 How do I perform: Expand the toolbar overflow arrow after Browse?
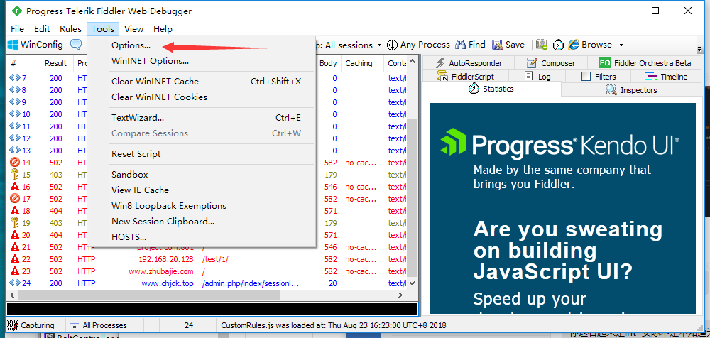pyautogui.click(x=622, y=45)
